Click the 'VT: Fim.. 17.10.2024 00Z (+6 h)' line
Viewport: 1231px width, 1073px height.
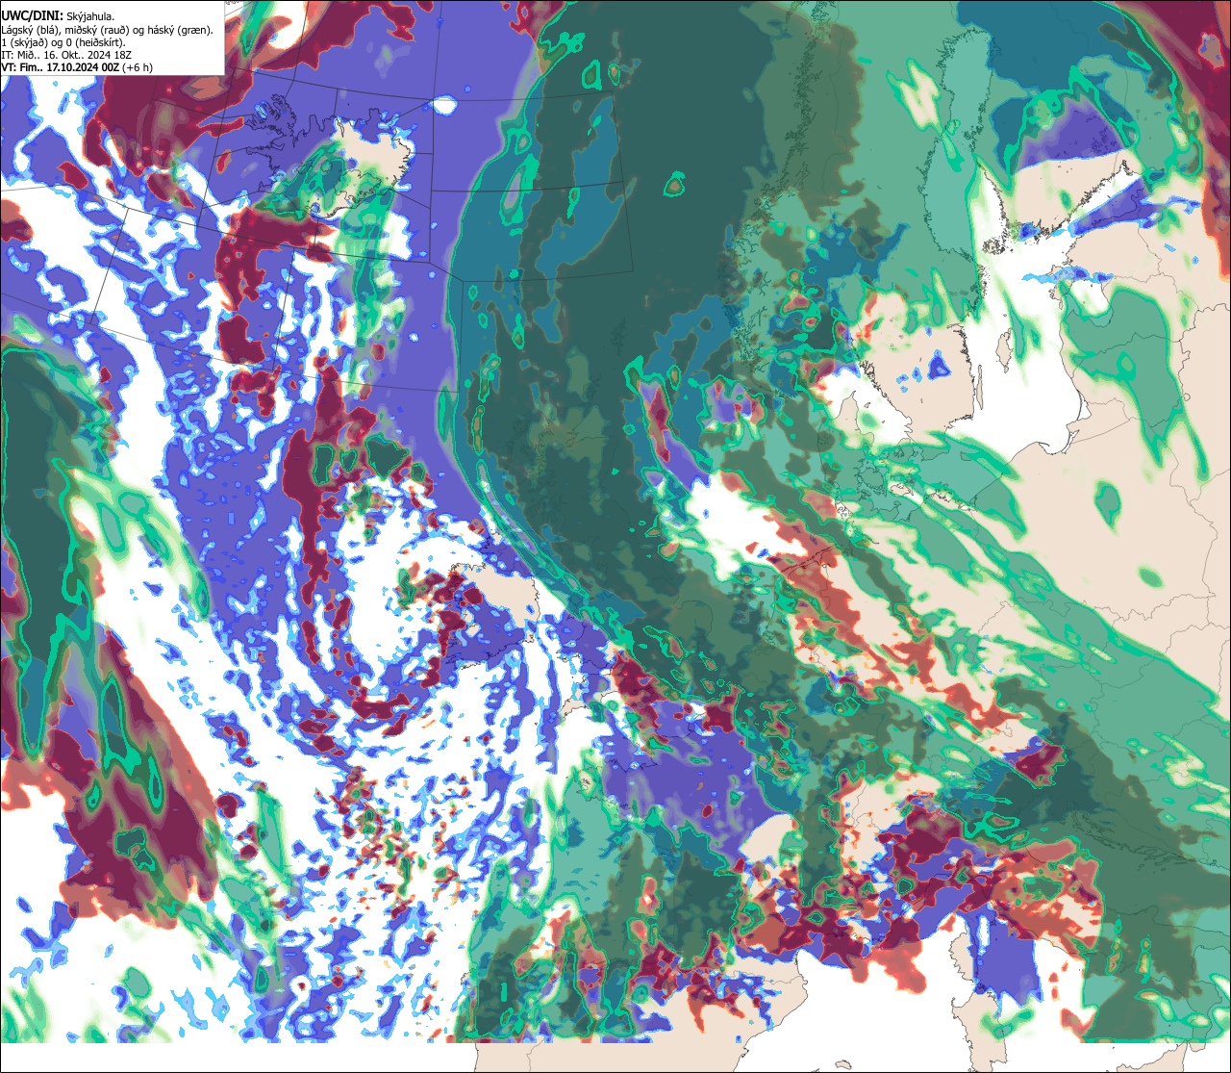click(x=77, y=67)
